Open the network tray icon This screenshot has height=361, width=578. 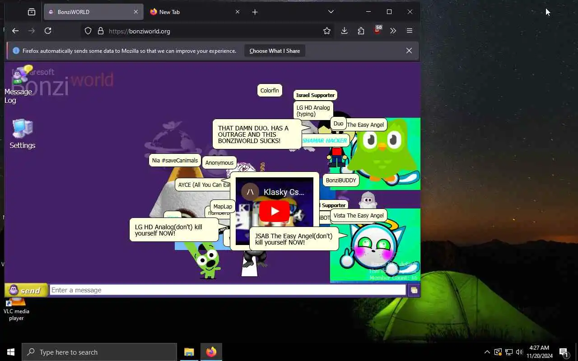point(508,352)
